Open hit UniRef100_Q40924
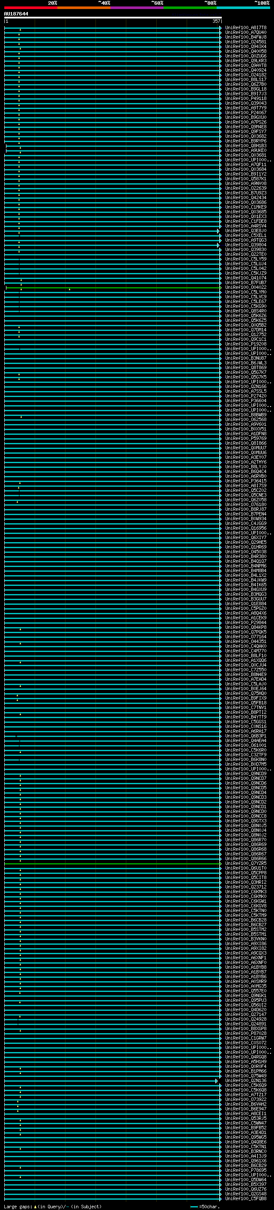274x1210 pixels. click(x=245, y=70)
